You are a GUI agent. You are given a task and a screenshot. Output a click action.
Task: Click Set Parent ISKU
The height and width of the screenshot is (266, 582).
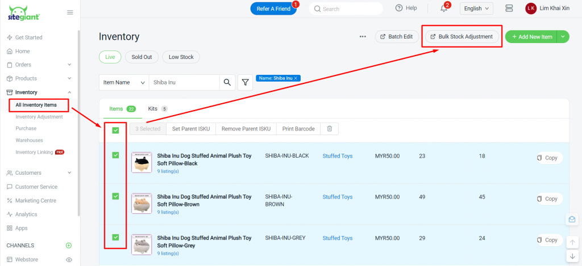tap(191, 129)
